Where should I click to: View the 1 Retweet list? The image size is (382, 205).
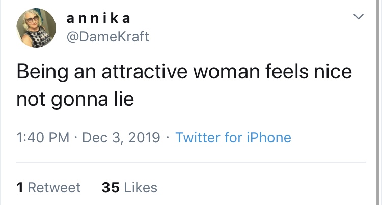[x=48, y=187]
